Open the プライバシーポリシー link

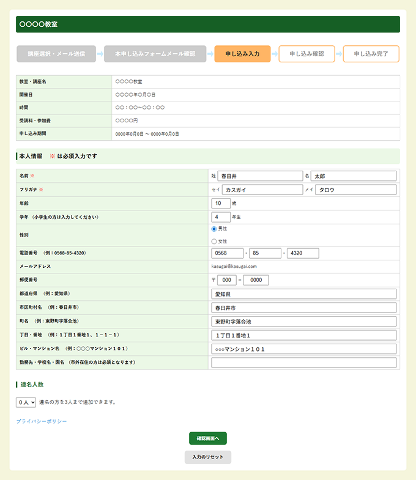pos(42,421)
